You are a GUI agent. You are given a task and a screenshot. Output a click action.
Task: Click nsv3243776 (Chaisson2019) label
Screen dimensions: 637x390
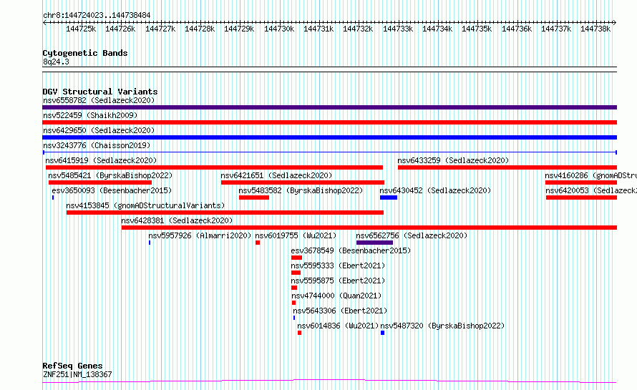pyautogui.click(x=97, y=145)
